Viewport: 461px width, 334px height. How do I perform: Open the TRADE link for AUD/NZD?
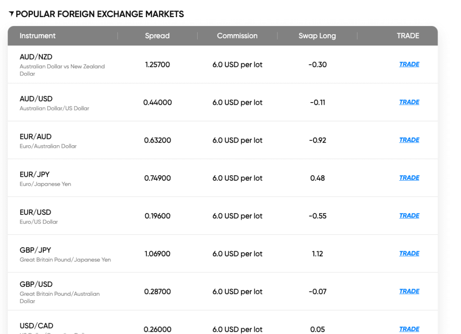click(x=409, y=64)
